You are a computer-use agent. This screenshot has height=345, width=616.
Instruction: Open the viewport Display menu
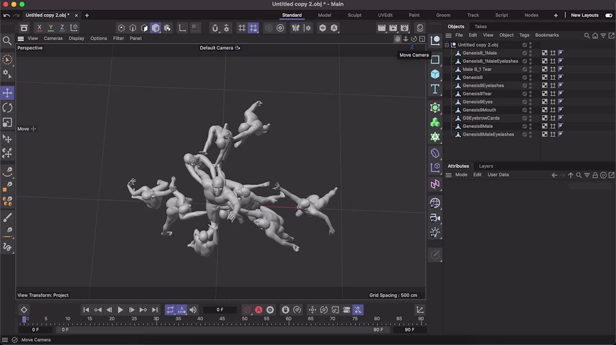pyautogui.click(x=76, y=39)
